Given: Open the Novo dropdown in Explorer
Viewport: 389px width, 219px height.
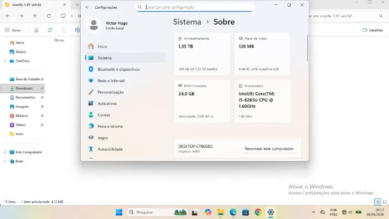Looking at the screenshot, I should (15, 30).
